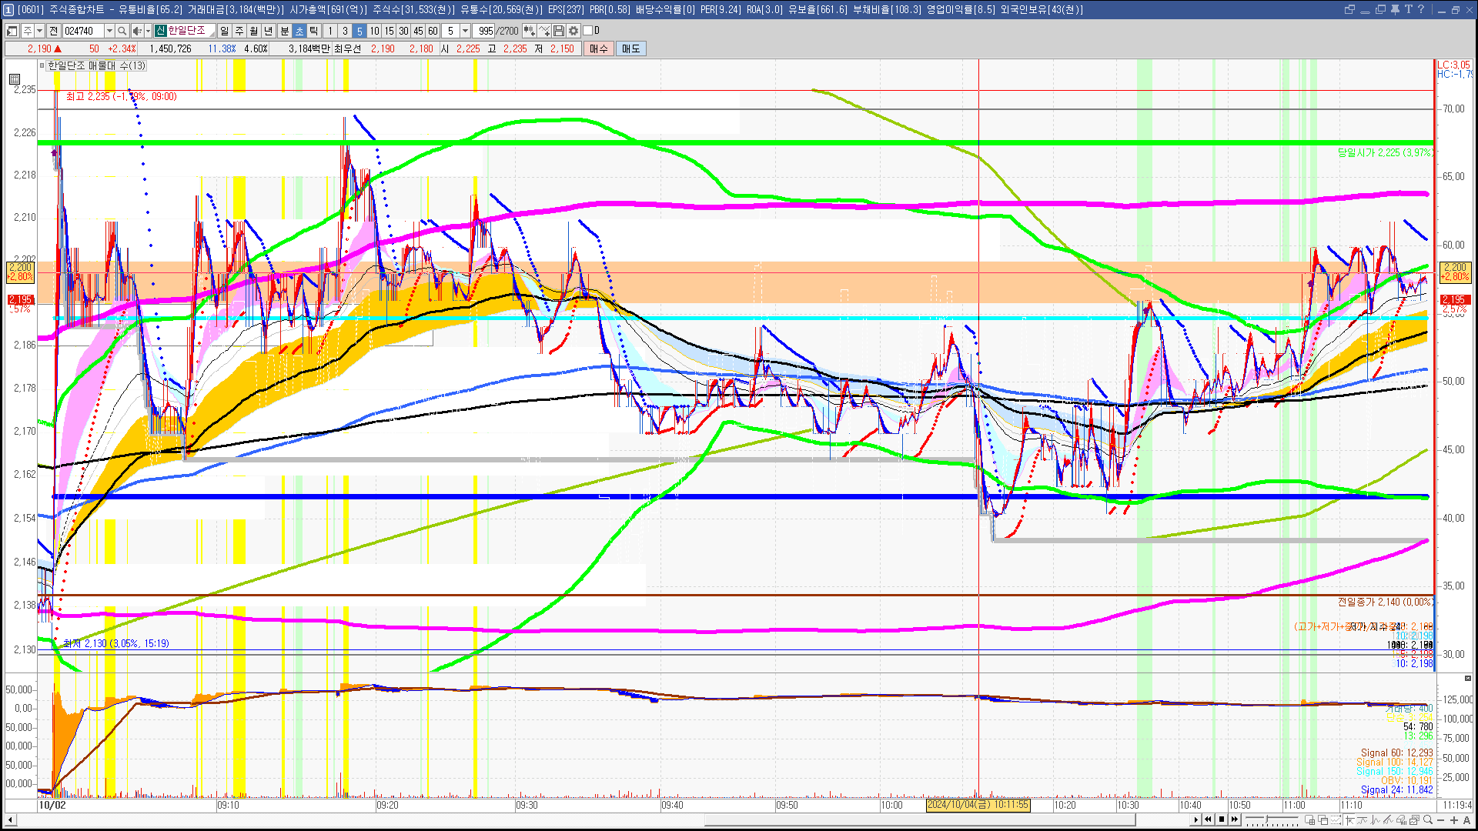
Task: Expand the 주 market type dropdown
Action: click(x=39, y=31)
